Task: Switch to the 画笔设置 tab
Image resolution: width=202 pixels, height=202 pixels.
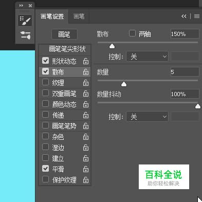Action: [x=52, y=16]
